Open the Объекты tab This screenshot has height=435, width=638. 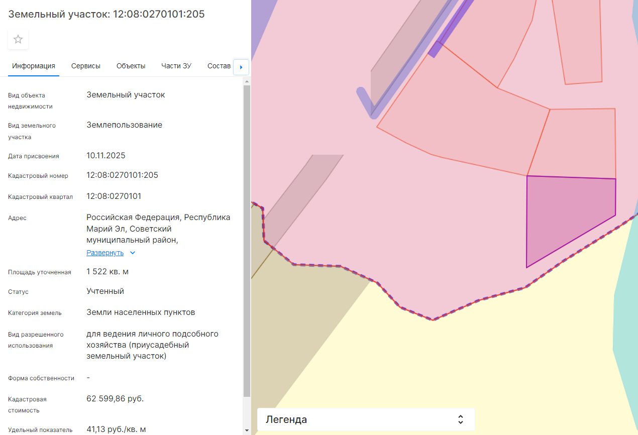131,66
